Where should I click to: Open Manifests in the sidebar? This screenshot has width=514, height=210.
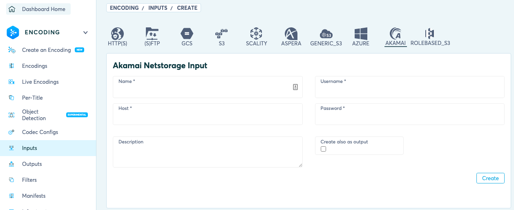pyautogui.click(x=34, y=196)
